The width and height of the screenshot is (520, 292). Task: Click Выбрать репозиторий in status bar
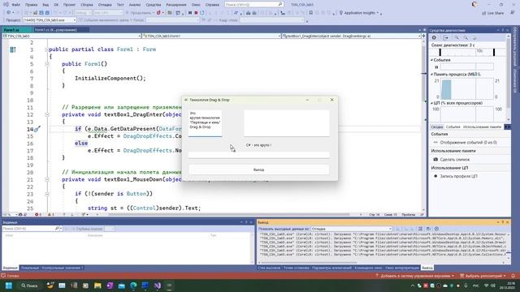pos(483,276)
